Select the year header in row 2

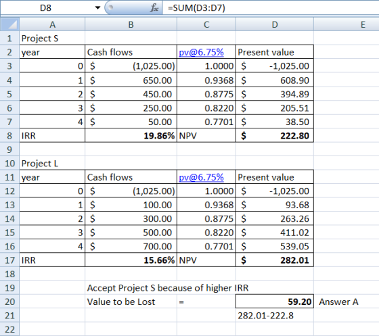(52, 52)
